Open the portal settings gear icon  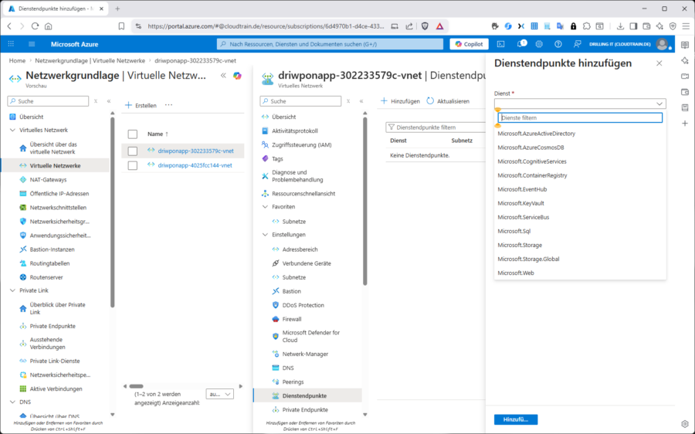pos(539,44)
